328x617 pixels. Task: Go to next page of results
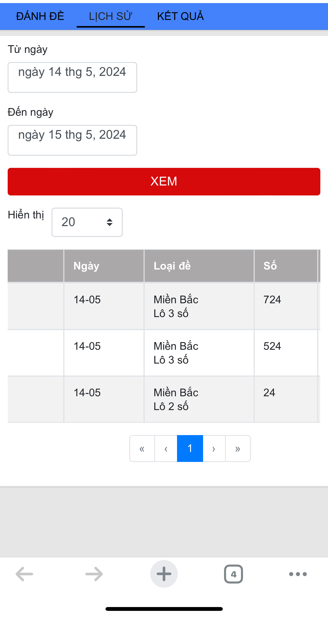click(x=214, y=449)
